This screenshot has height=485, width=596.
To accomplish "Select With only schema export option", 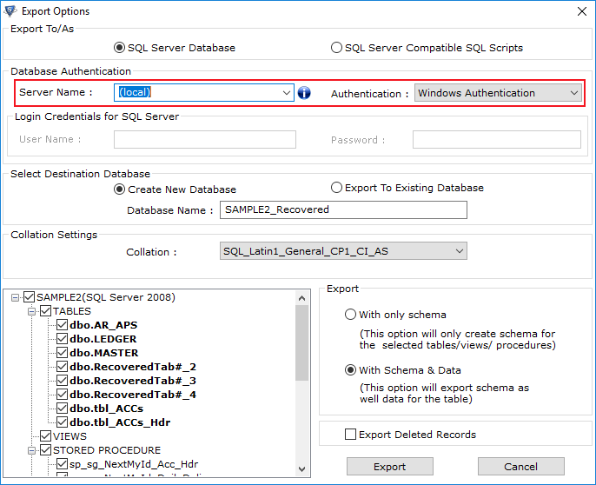I will (350, 315).
